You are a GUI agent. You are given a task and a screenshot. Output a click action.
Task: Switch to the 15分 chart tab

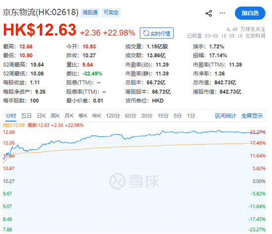(x=163, y=116)
